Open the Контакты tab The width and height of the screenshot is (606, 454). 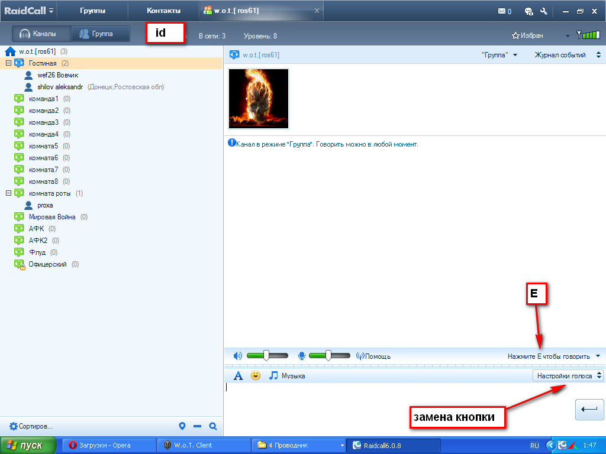163,11
